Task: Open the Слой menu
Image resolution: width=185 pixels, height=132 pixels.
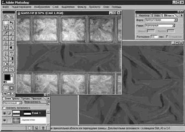Action: [55, 7]
